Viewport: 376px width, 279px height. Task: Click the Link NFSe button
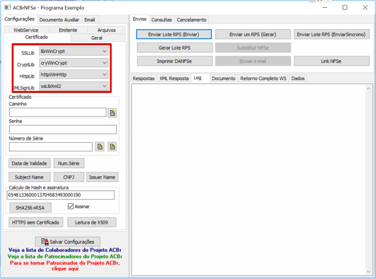point(331,61)
